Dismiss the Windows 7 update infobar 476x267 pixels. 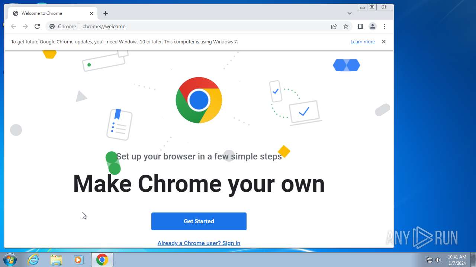click(x=384, y=42)
